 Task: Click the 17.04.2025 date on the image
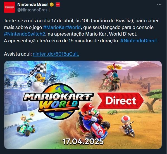coord(83,141)
